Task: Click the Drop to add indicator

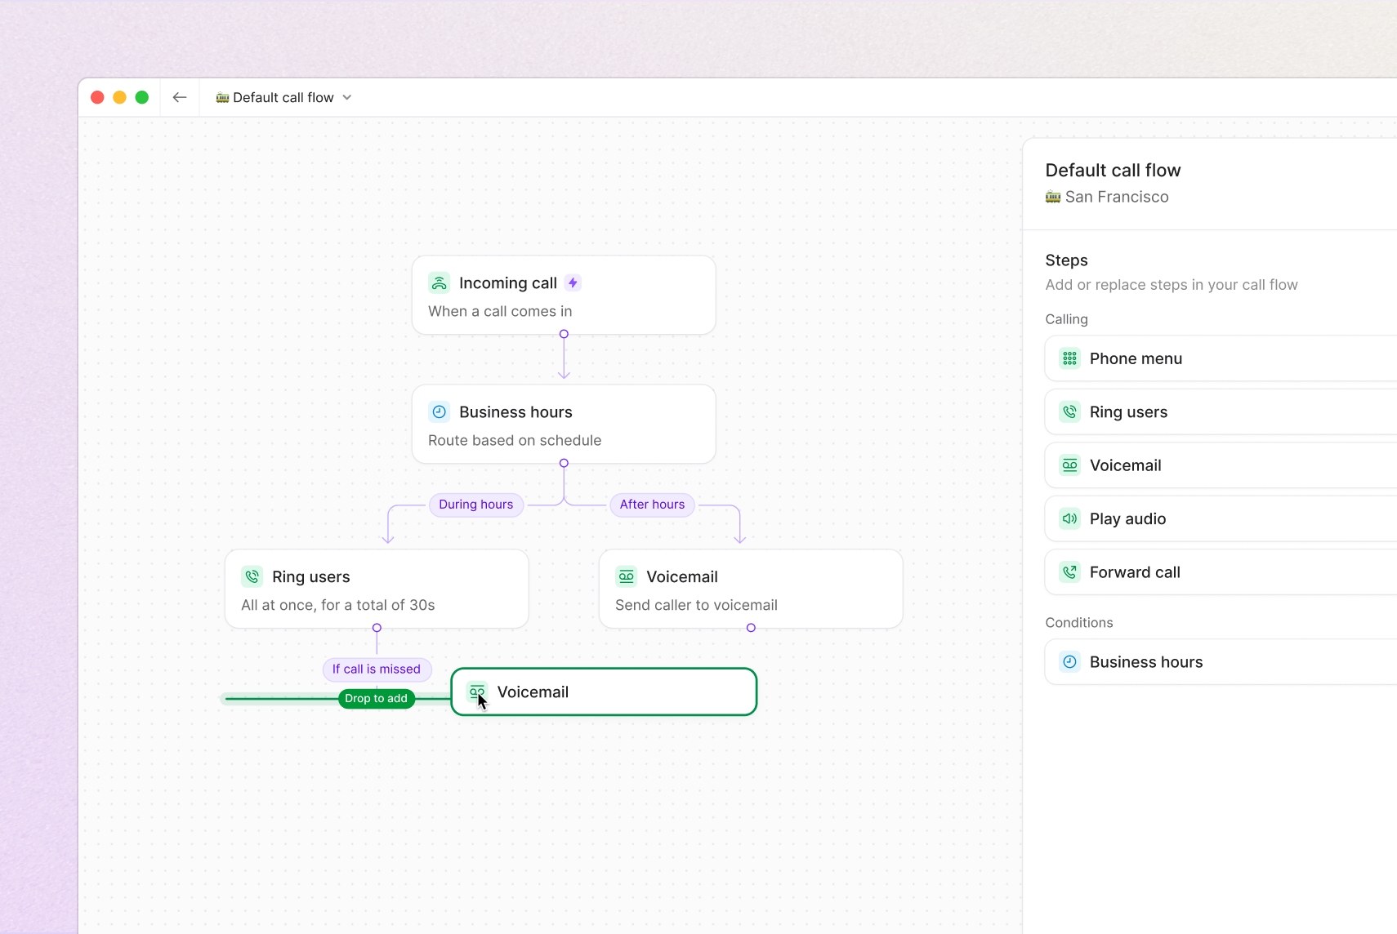Action: click(x=376, y=699)
